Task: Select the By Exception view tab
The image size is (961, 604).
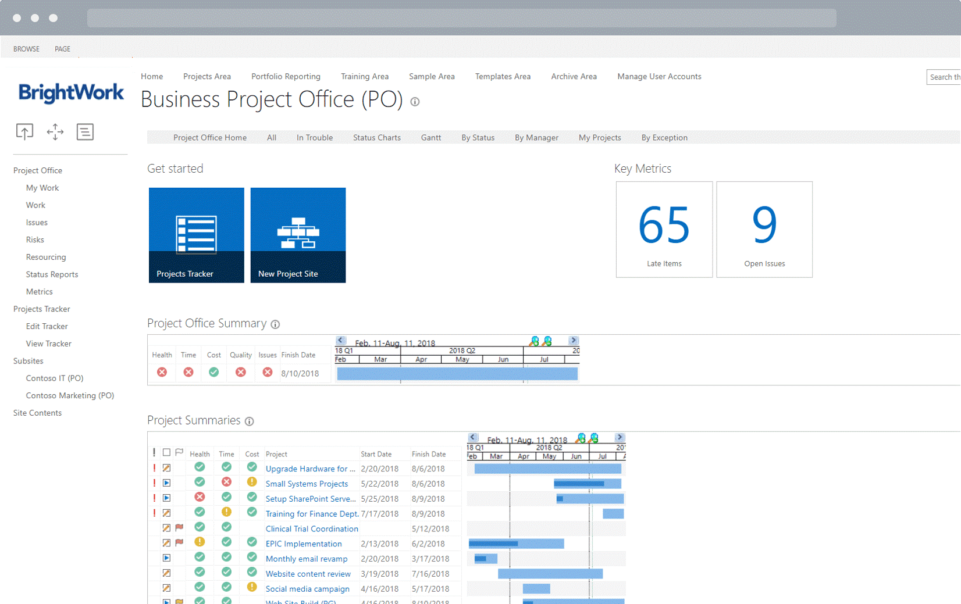Action: coord(664,138)
